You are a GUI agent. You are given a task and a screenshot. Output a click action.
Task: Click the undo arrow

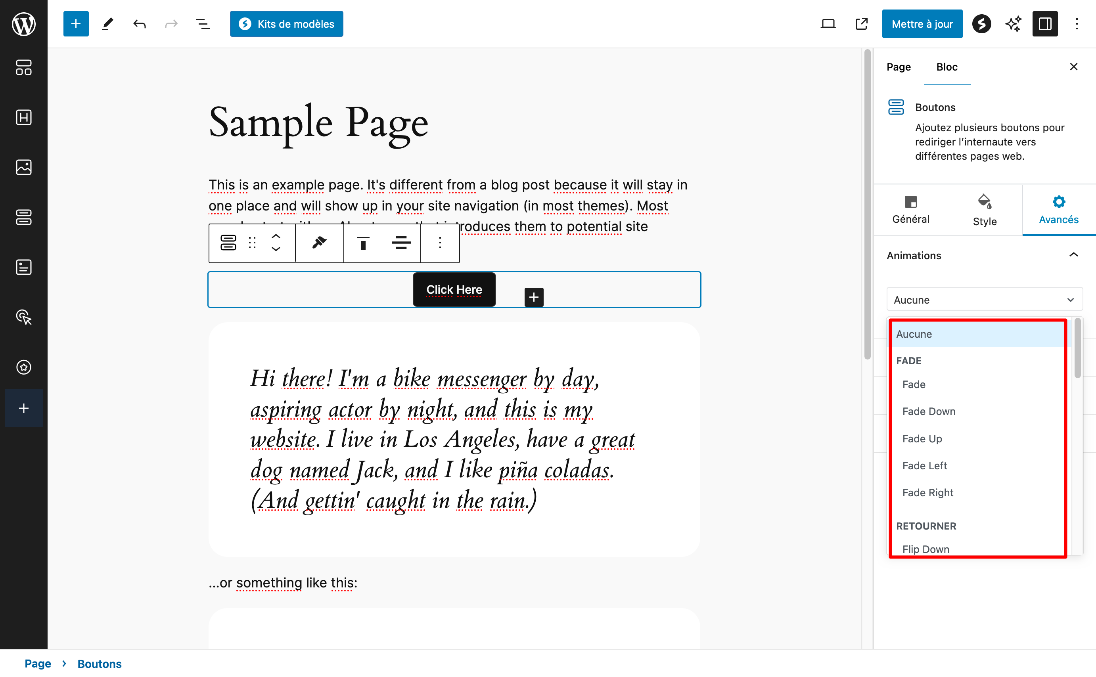[139, 24]
